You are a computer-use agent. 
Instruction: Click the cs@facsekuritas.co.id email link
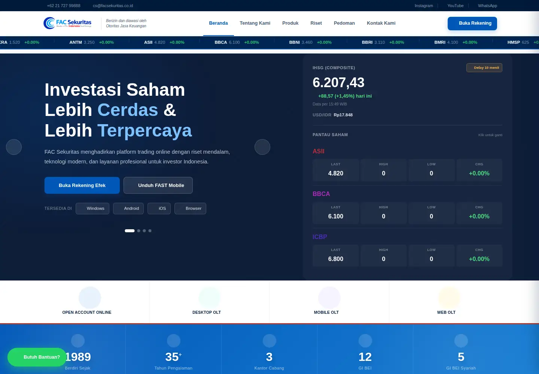point(113,6)
